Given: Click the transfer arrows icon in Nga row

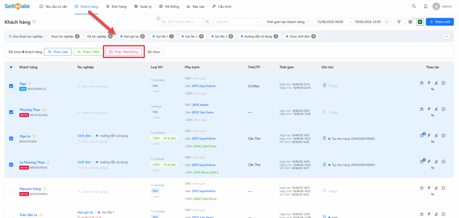Looking at the screenshot, I should click(x=433, y=89).
